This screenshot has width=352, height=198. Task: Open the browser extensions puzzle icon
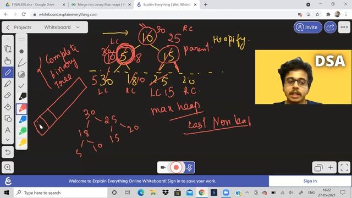[328, 14]
